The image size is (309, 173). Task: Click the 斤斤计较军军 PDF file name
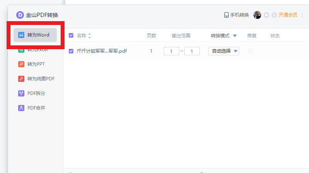102,51
